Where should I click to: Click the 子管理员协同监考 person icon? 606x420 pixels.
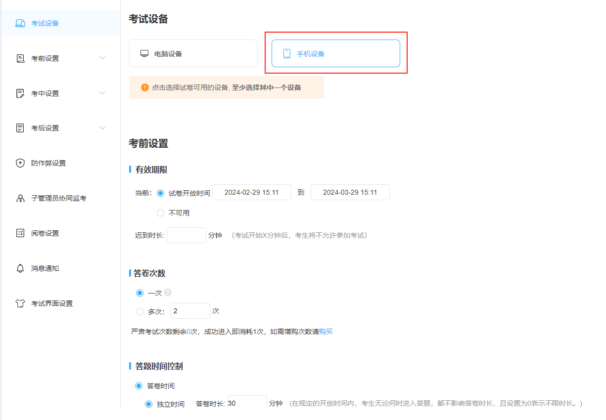point(20,198)
